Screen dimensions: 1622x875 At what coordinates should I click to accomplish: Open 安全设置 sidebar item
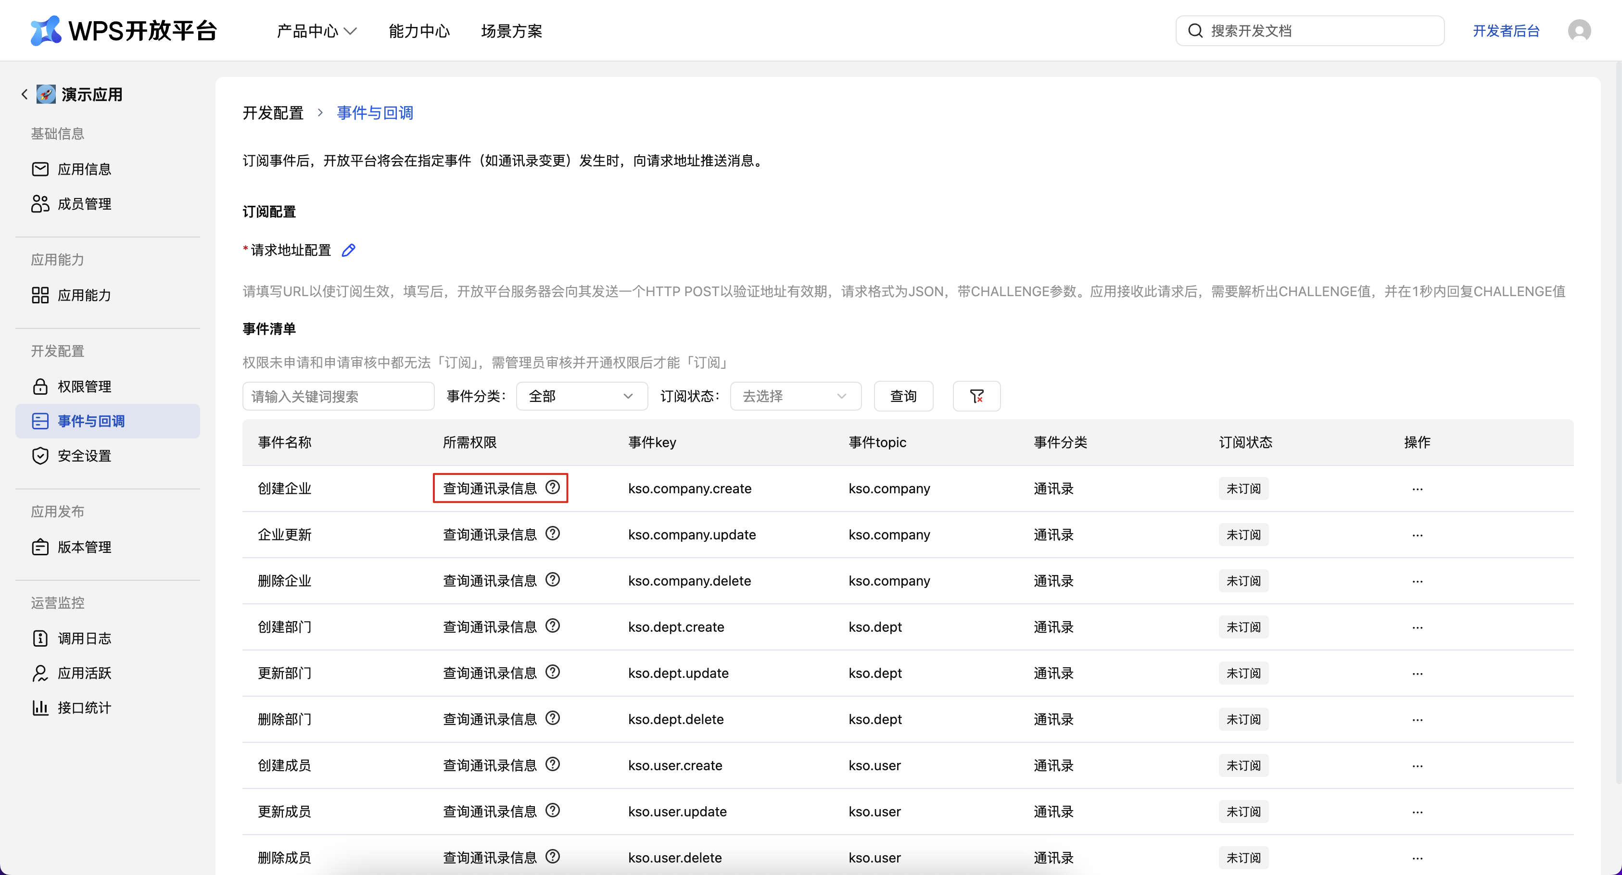pyautogui.click(x=84, y=456)
